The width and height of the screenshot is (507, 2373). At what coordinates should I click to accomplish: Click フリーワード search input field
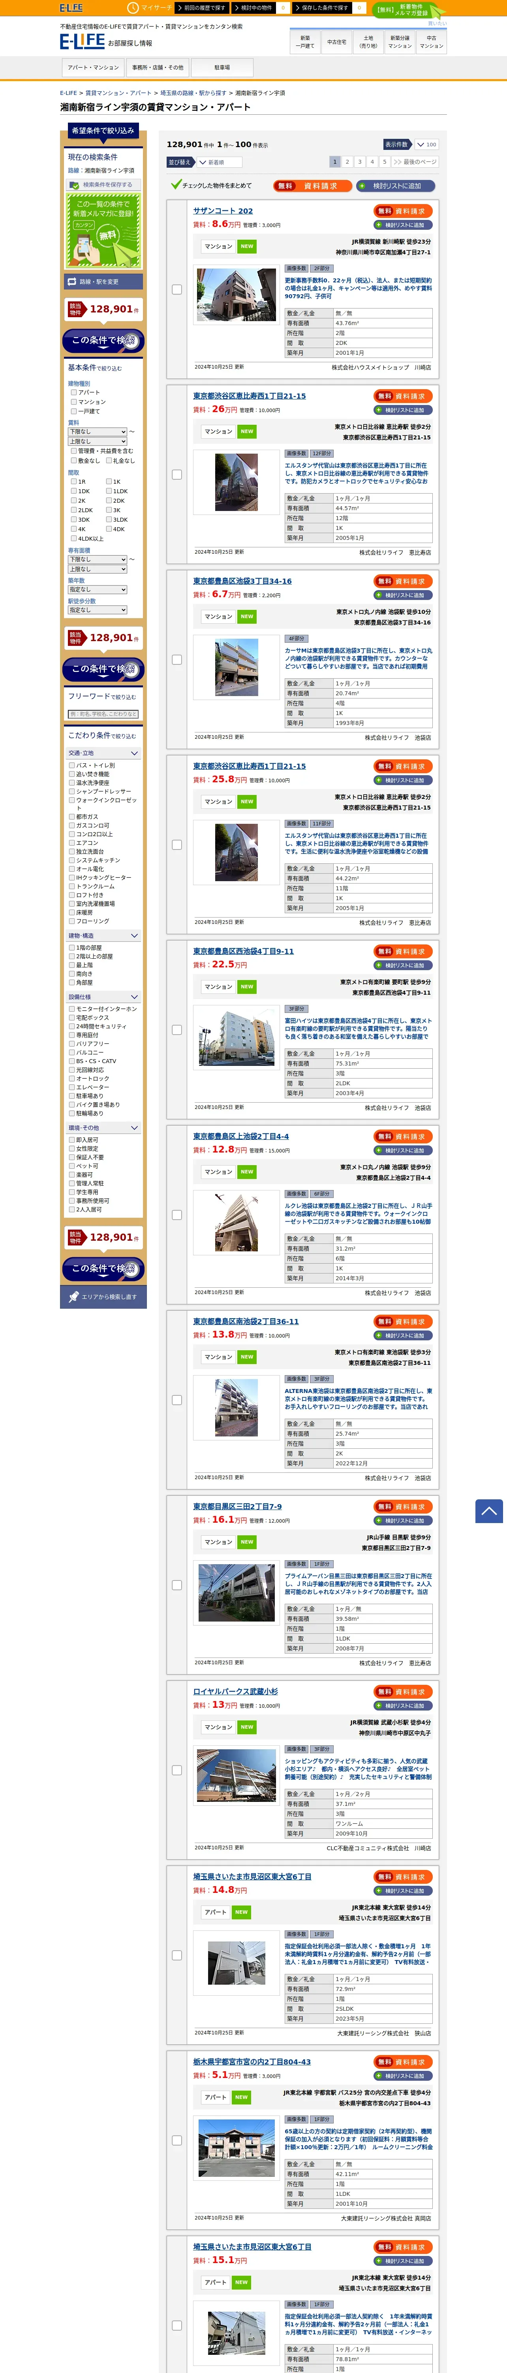coord(103,714)
